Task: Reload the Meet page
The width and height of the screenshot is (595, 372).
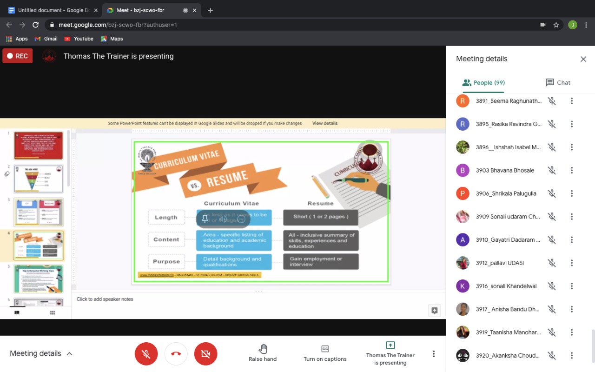Action: pyautogui.click(x=35, y=25)
